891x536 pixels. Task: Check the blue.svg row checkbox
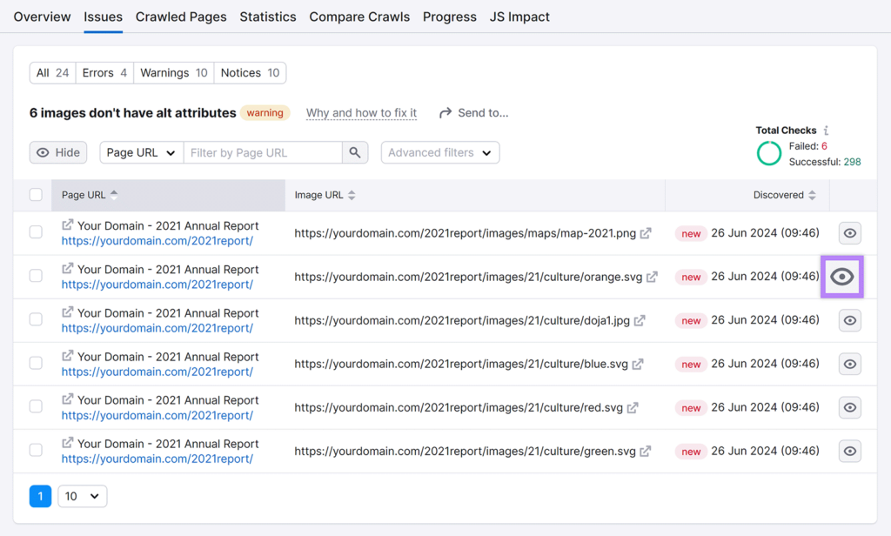[x=36, y=363]
